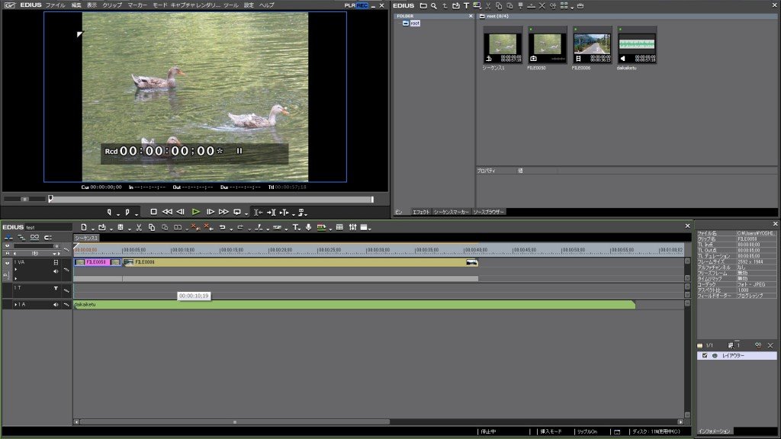
Task: Mute the 1 A audio track speaker
Action: [x=56, y=304]
